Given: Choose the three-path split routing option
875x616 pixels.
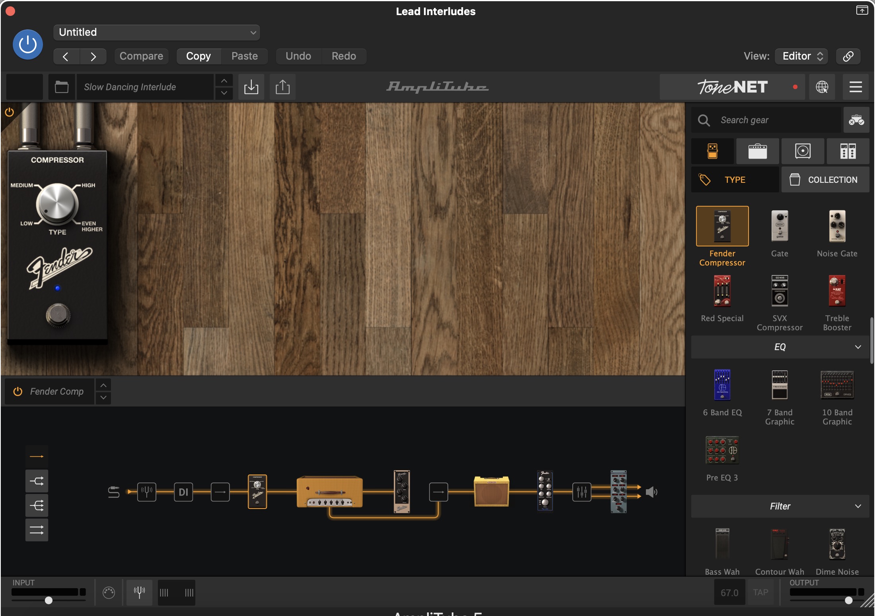Looking at the screenshot, I should tap(37, 506).
